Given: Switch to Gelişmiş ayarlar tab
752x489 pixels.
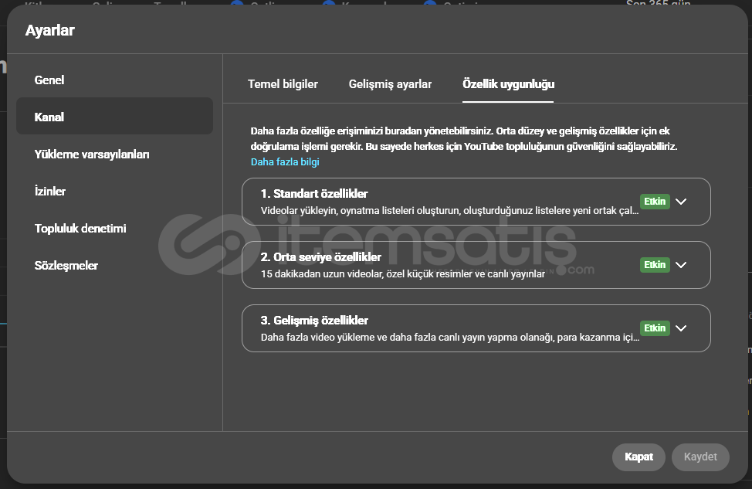Looking at the screenshot, I should (x=390, y=84).
